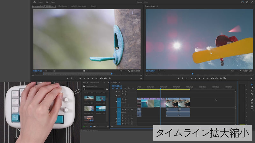The image size is (255, 143).
Task: Select the Razor tool
Action: point(252,94)
